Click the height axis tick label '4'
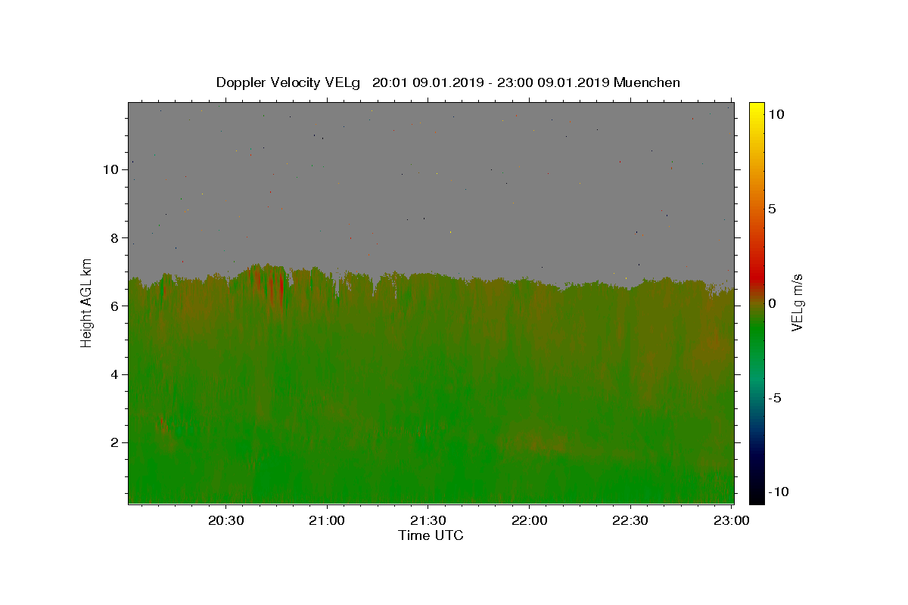 click(x=114, y=374)
